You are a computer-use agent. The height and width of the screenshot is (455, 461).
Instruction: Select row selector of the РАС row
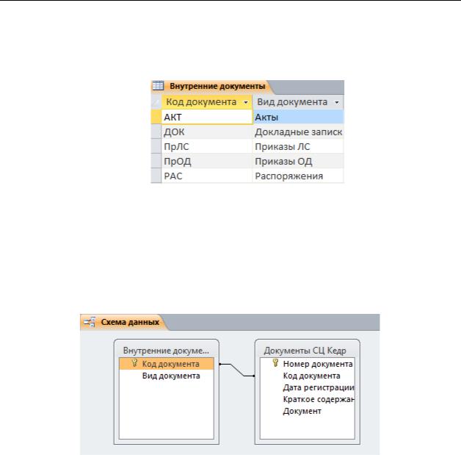pyautogui.click(x=156, y=176)
